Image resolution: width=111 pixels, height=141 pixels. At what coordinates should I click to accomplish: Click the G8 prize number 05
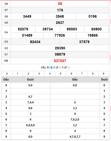[x=60, y=4]
